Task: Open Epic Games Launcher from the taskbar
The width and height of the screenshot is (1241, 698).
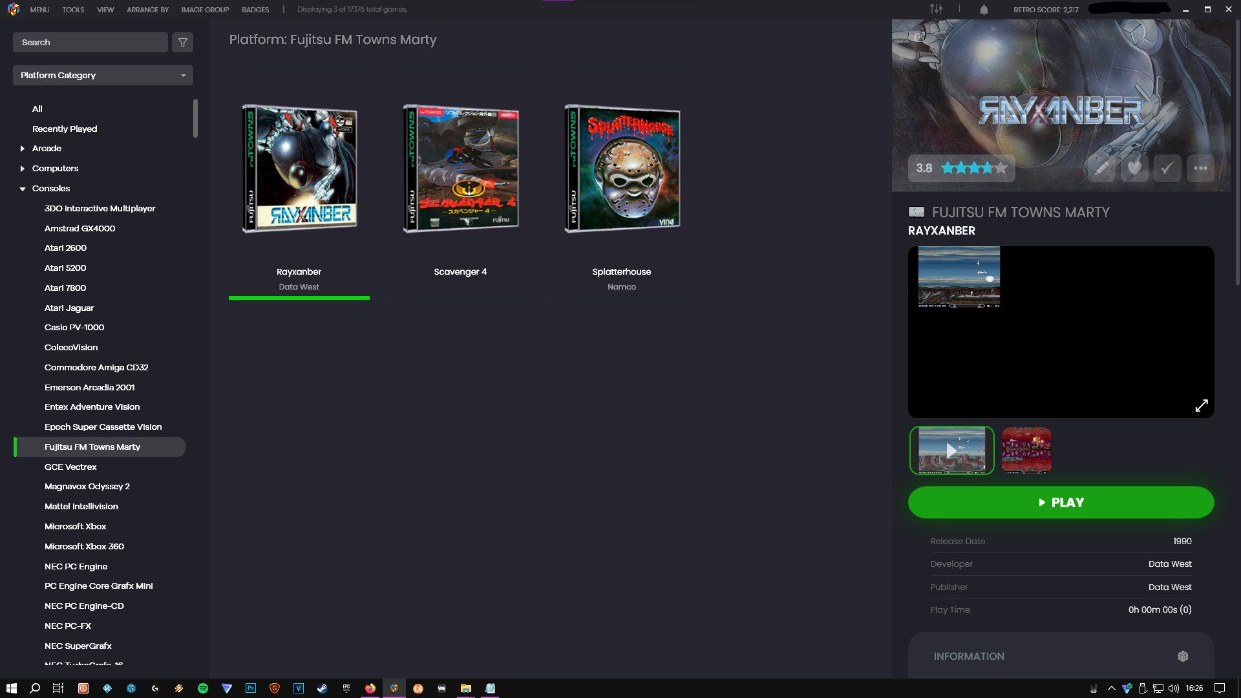Action: 346,688
